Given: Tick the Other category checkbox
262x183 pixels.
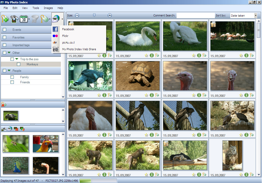Looking at the screenshot, I should pos(5,53).
